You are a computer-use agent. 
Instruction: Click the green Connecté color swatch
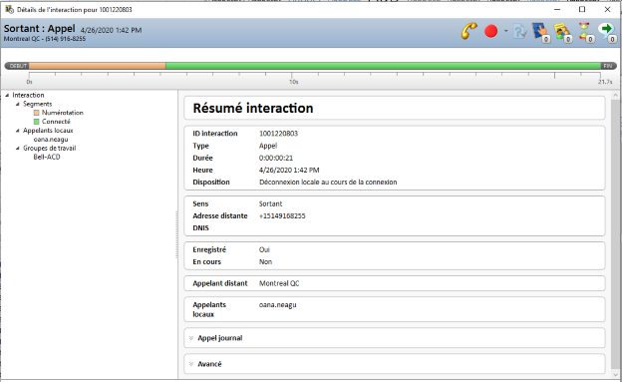[37, 122]
